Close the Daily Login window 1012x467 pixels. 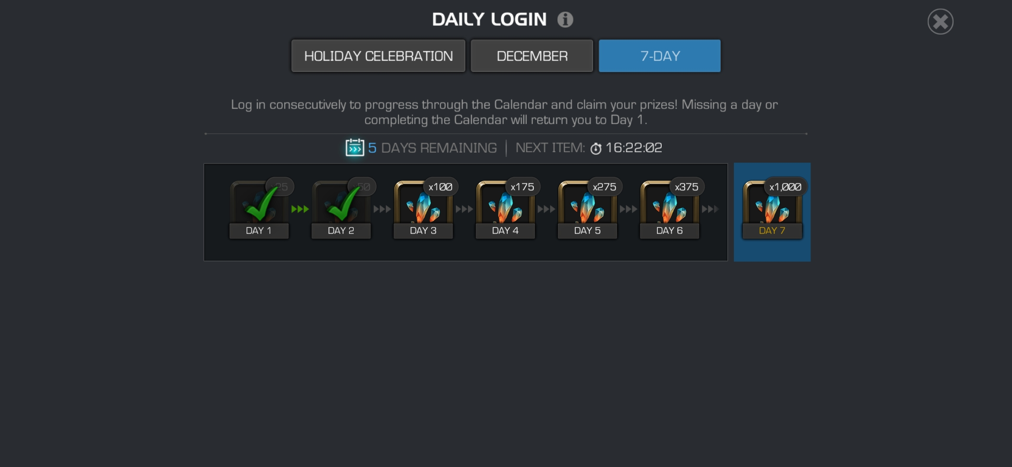(x=940, y=22)
